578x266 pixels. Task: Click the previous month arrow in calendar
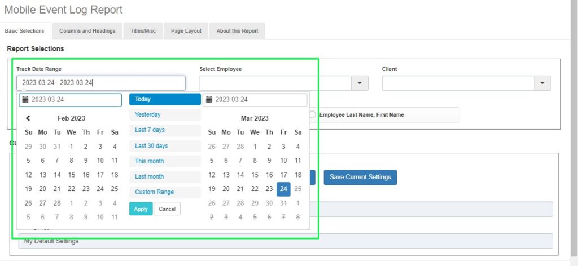28,118
